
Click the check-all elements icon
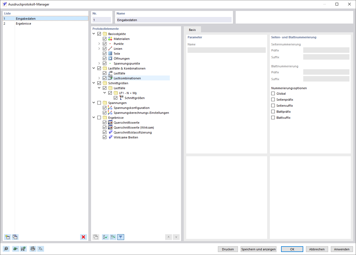(105, 237)
